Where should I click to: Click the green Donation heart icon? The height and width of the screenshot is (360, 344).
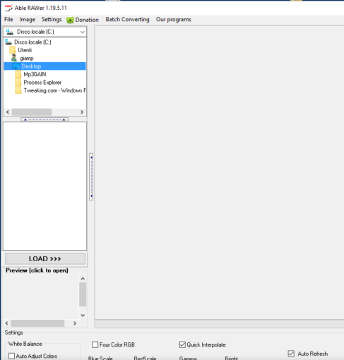[70, 20]
